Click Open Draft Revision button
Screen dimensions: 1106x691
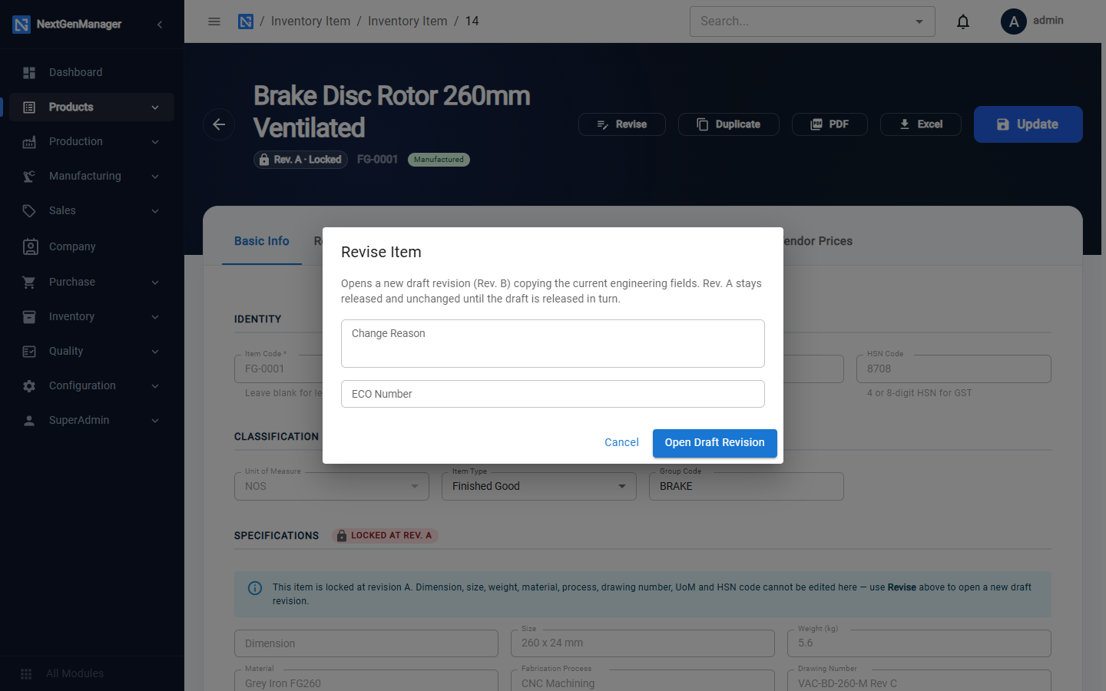coord(715,443)
